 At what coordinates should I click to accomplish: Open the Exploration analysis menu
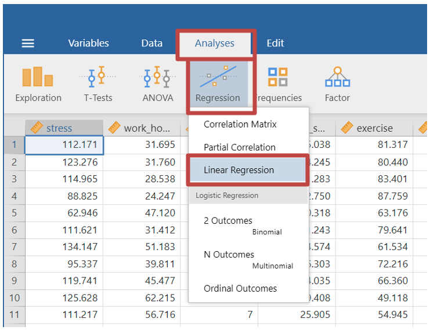[x=38, y=84]
